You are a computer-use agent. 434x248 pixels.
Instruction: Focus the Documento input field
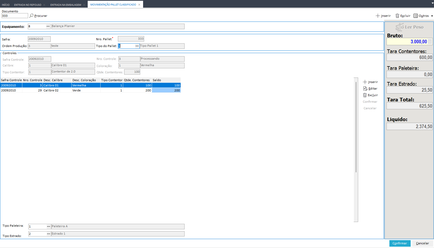15,16
